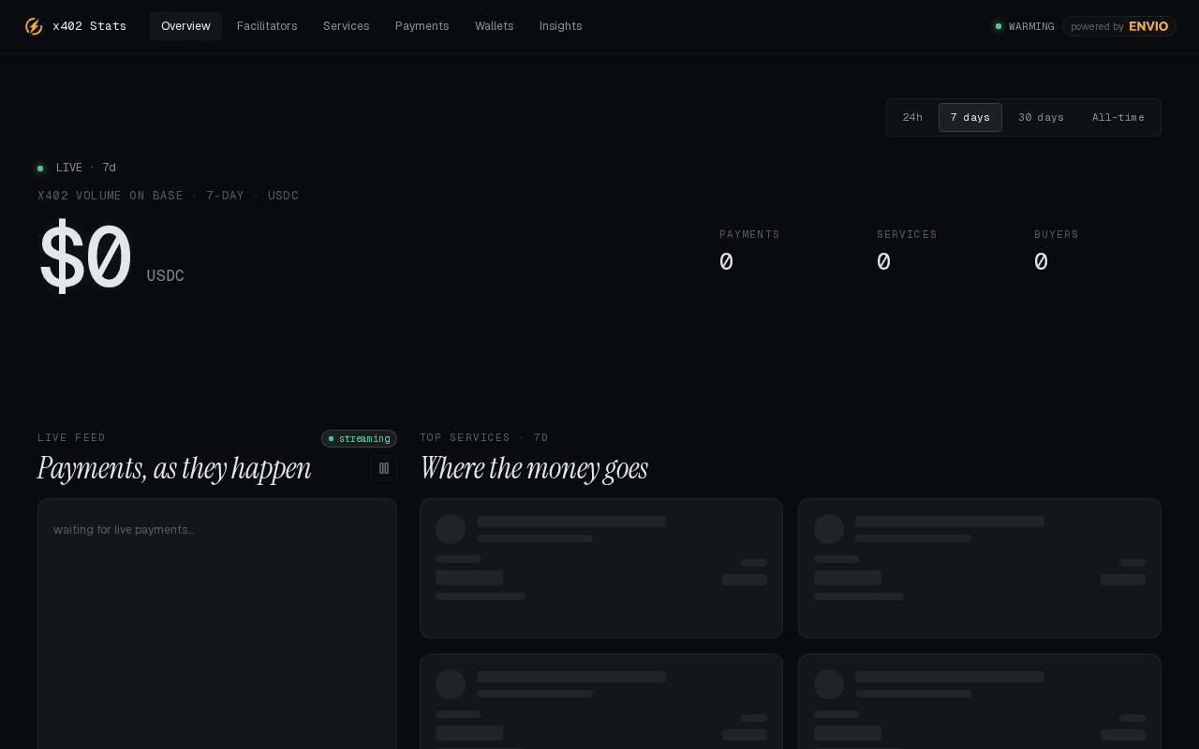The width and height of the screenshot is (1199, 749).
Task: Click the 'TOP SERVICES · 7D' label
Action: pos(484,437)
